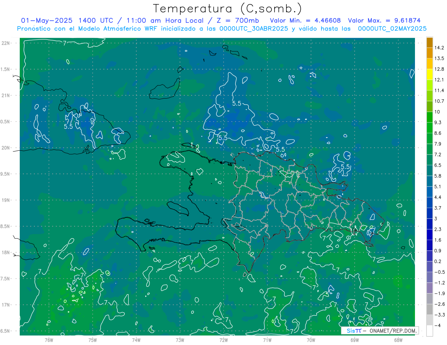447x345 pixels.
Task: Click the '72W' longitude axis label
Action: (223, 340)
